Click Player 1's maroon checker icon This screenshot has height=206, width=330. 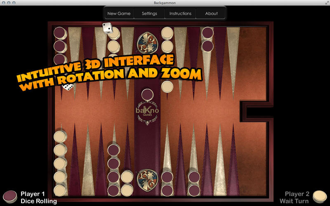pyautogui.click(x=10, y=197)
